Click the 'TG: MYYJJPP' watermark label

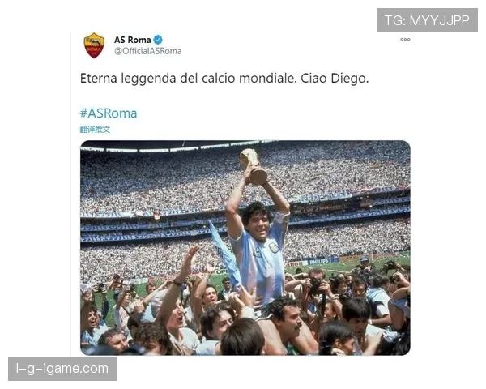pos(427,20)
